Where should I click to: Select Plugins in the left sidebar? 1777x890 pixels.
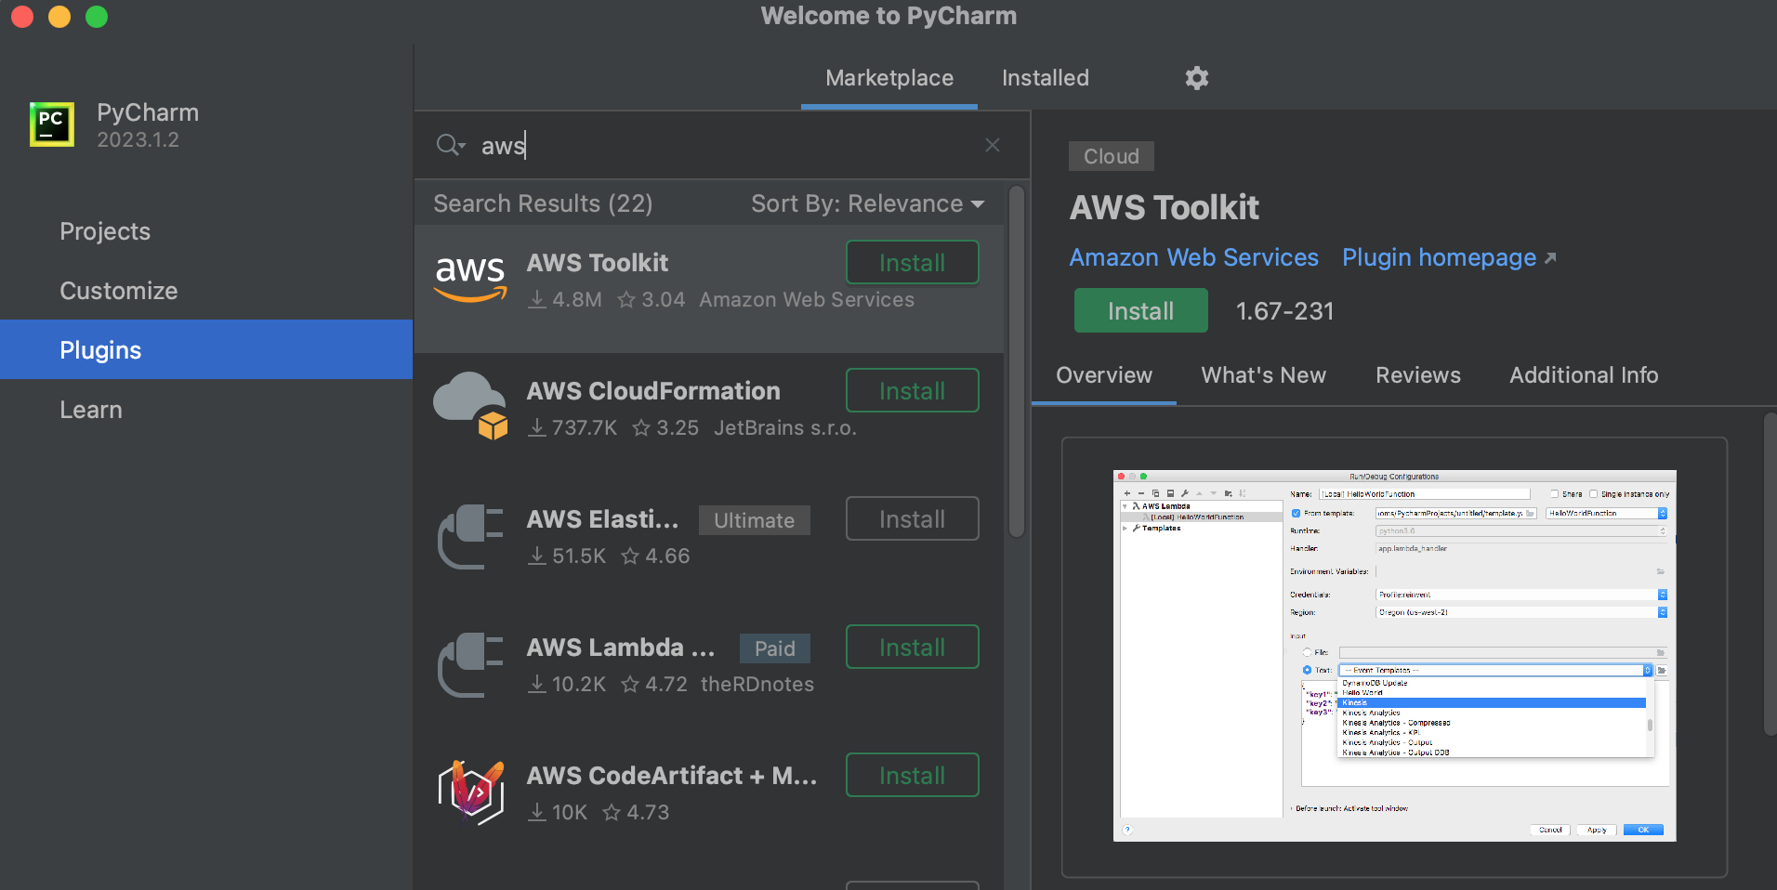tap(100, 349)
